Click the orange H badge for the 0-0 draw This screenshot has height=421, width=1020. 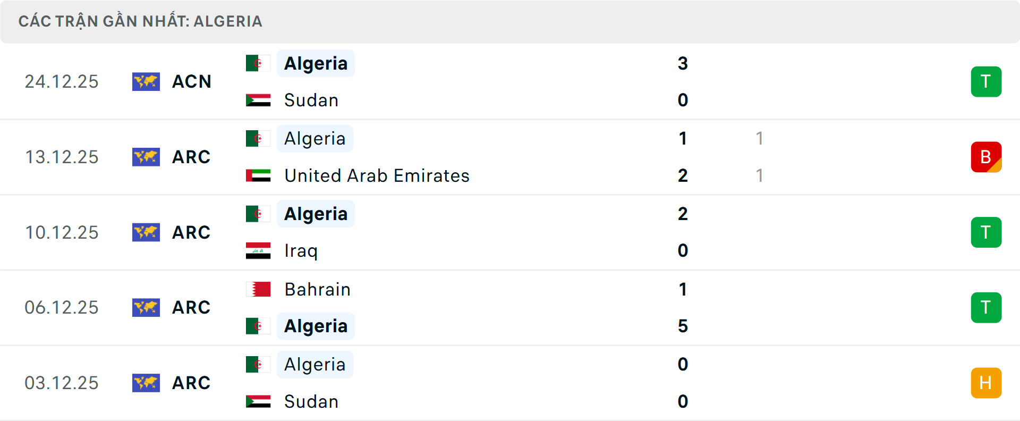click(986, 383)
